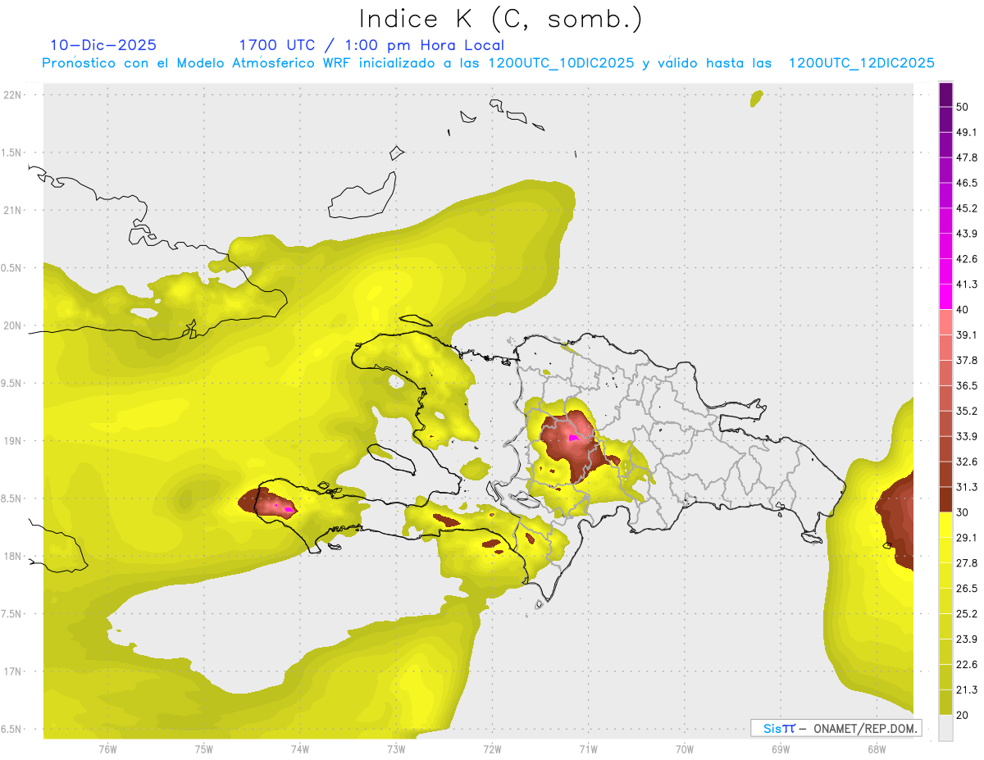
Task: Click the "49.1" color scale value
Action: pyautogui.click(x=968, y=132)
